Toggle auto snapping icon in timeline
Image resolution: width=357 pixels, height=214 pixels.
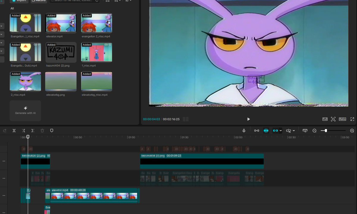pos(266,131)
